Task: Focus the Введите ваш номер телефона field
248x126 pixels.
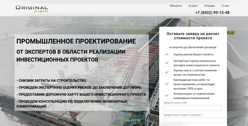Action: pyautogui.click(x=193, y=120)
